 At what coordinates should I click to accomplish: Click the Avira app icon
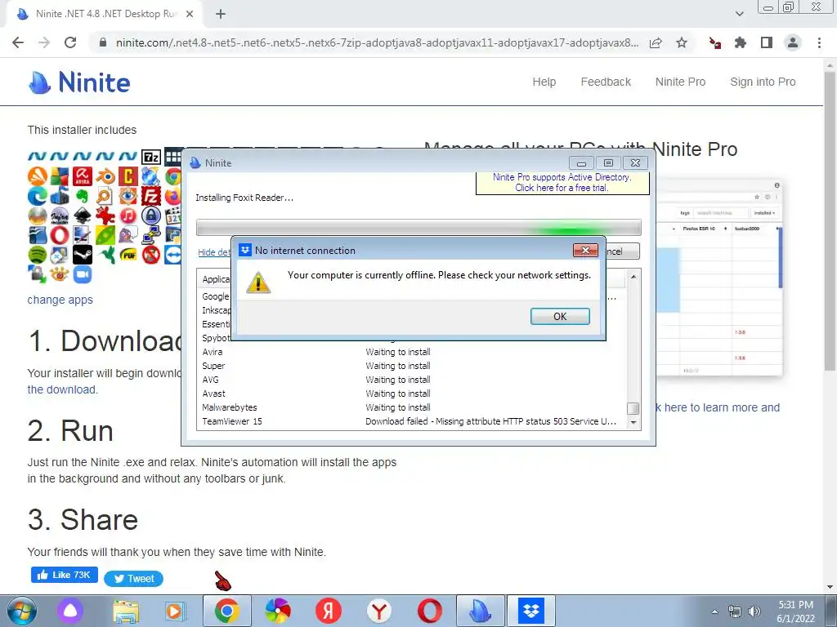tap(83, 176)
